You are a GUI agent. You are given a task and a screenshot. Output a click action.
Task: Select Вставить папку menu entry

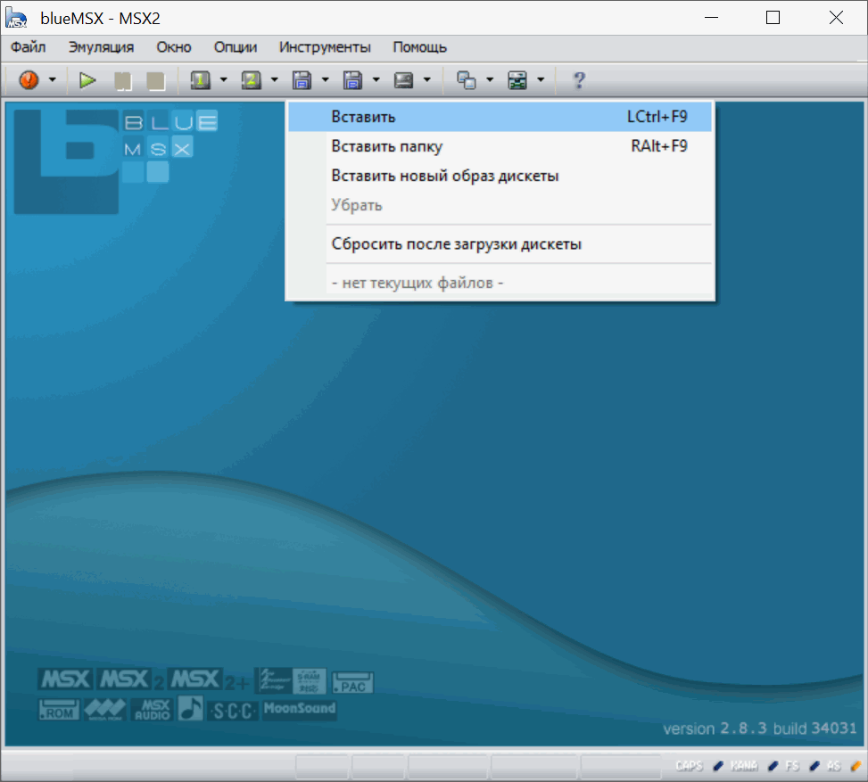[x=500, y=146]
